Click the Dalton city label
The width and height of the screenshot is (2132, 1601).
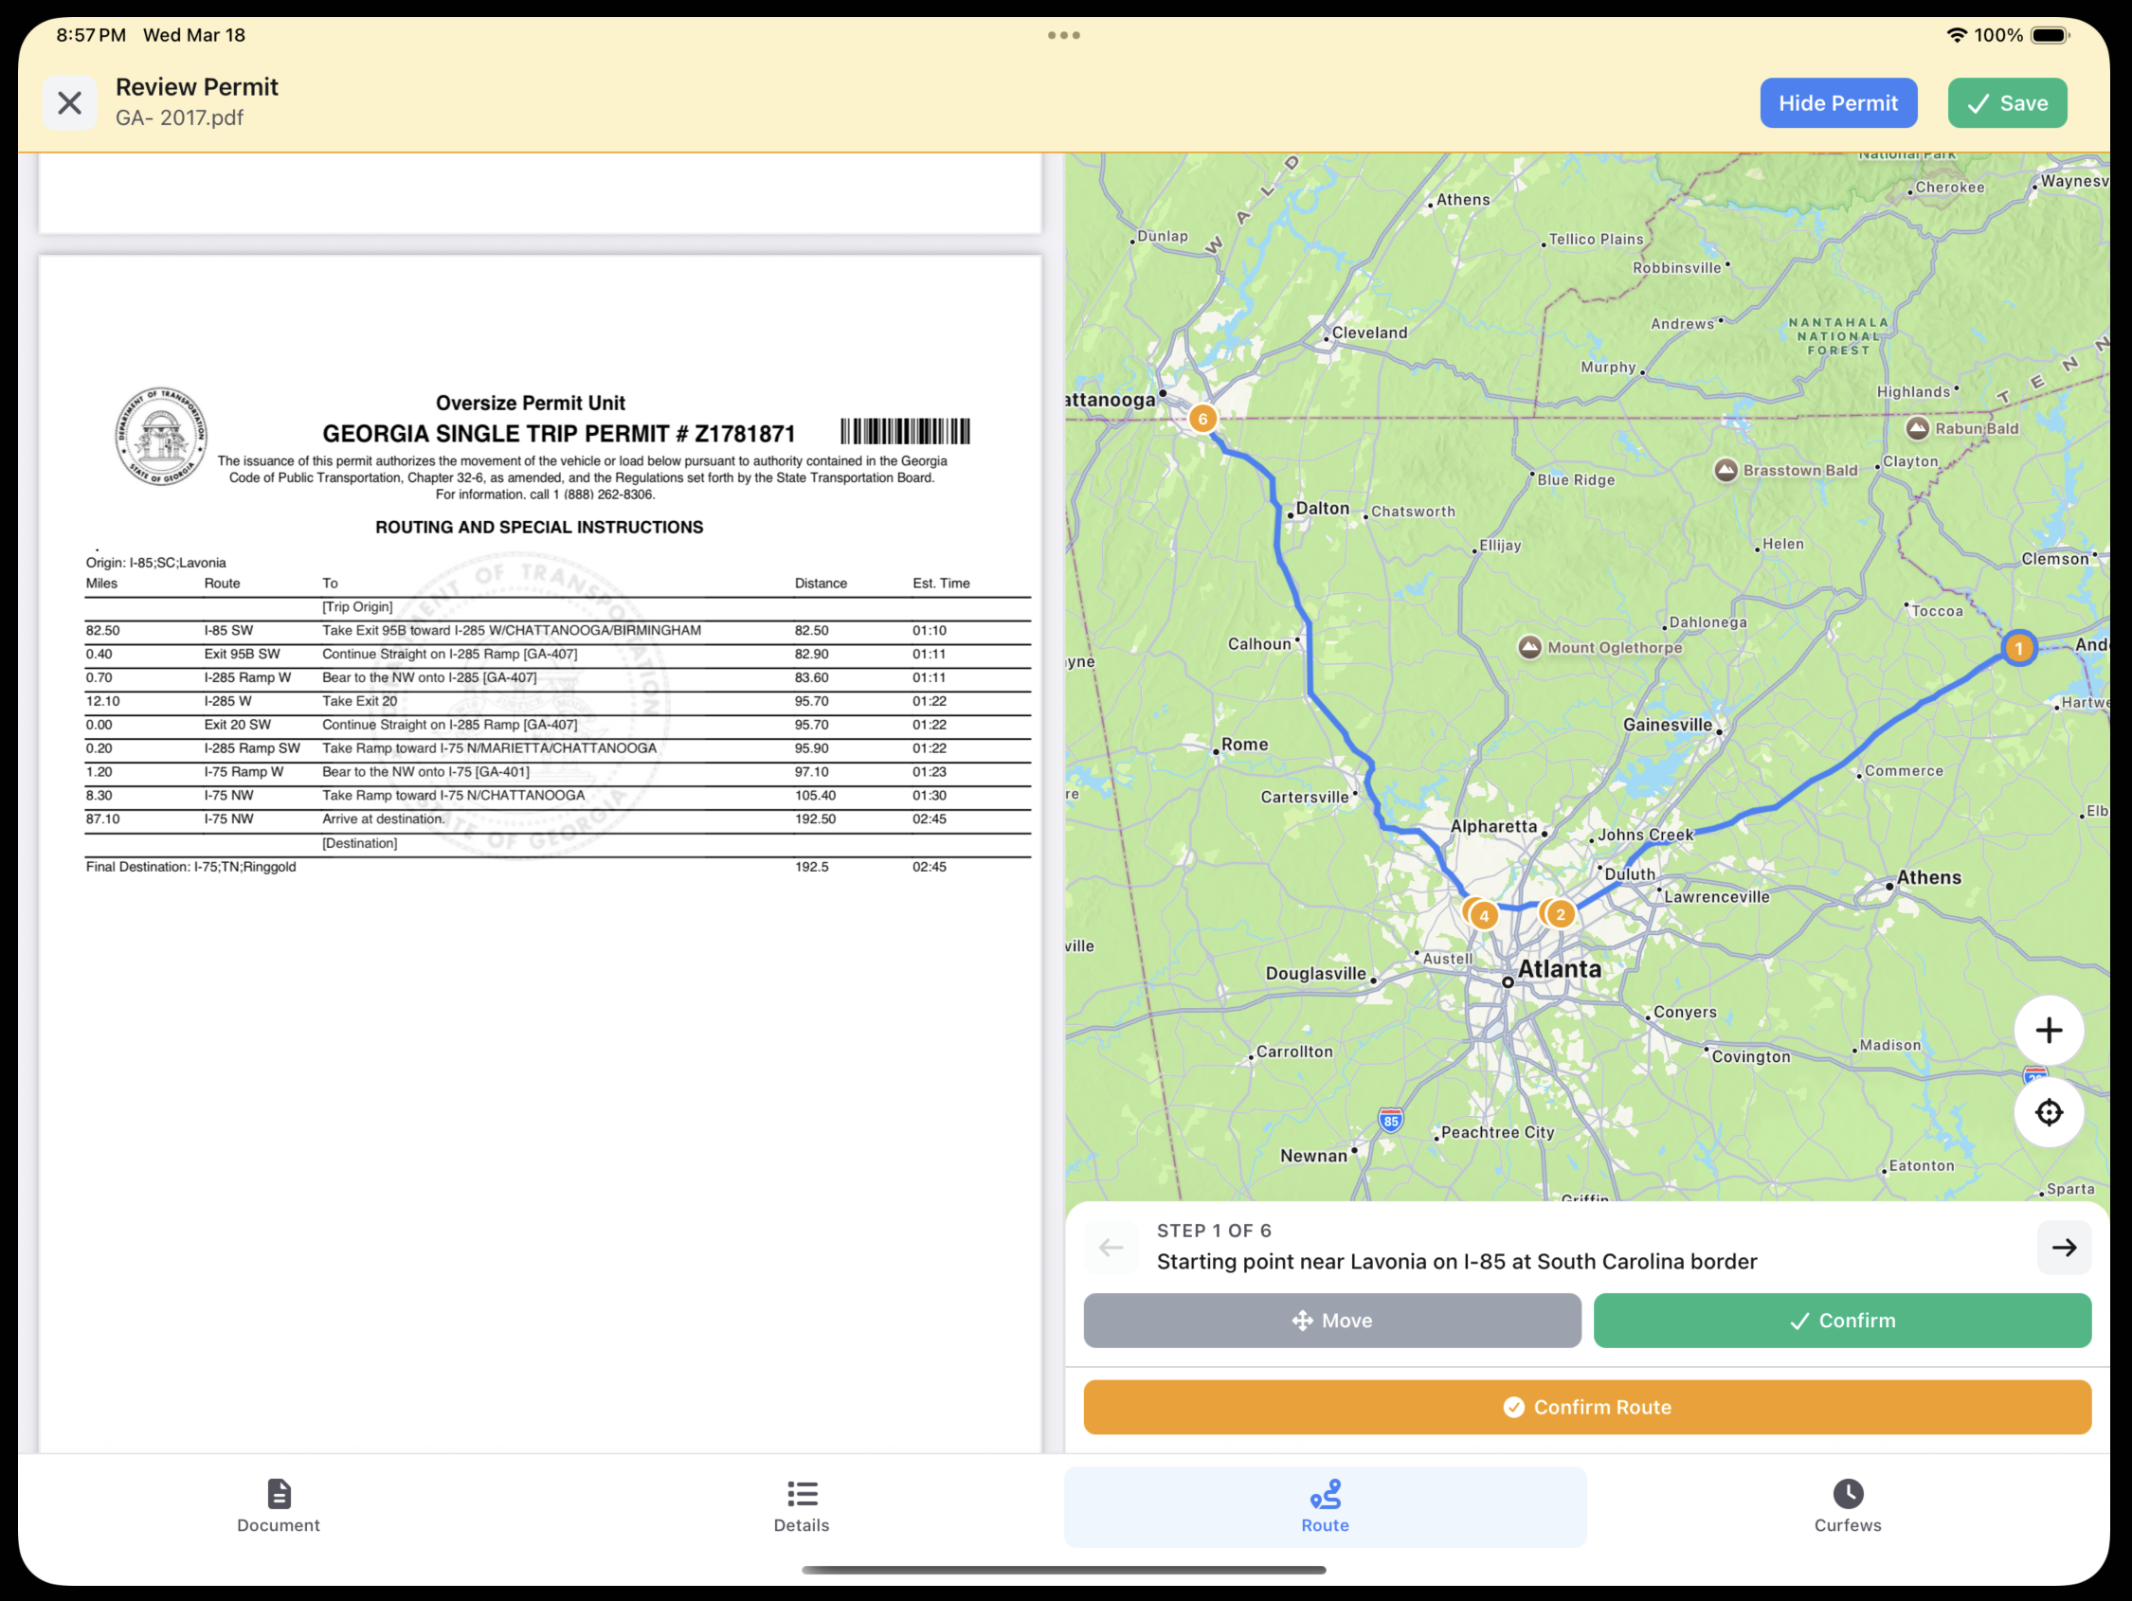1323,508
